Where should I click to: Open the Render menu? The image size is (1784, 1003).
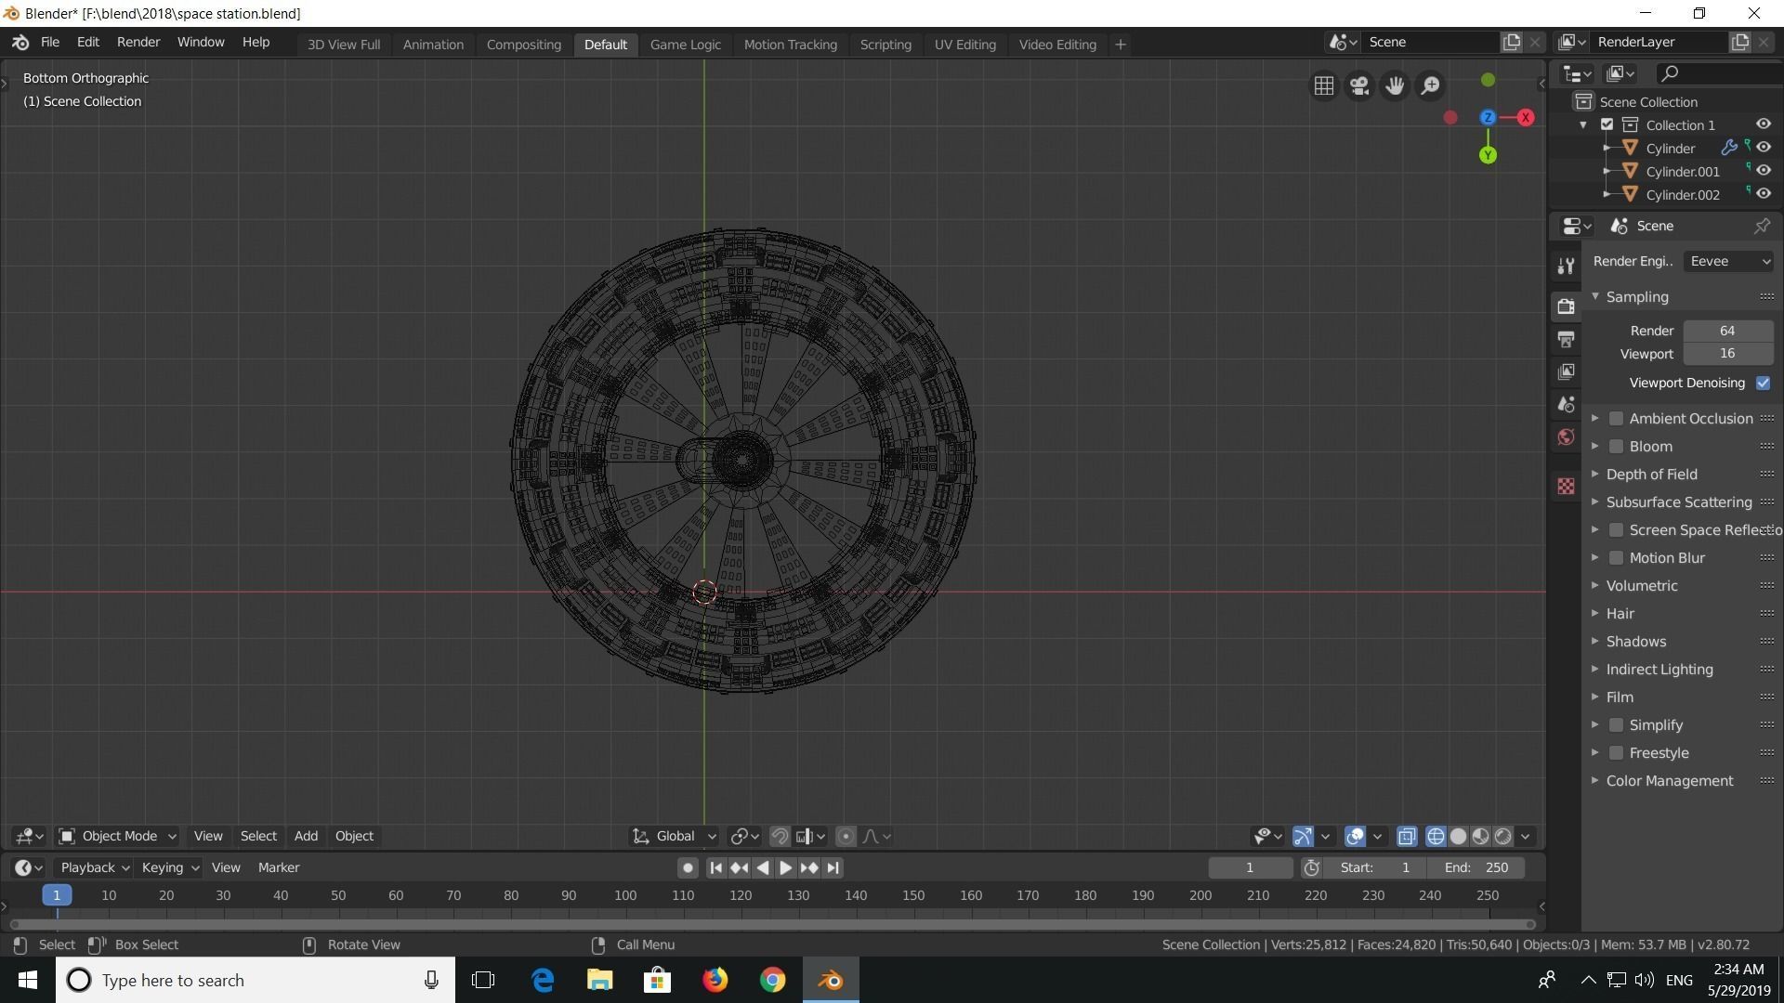pyautogui.click(x=138, y=43)
